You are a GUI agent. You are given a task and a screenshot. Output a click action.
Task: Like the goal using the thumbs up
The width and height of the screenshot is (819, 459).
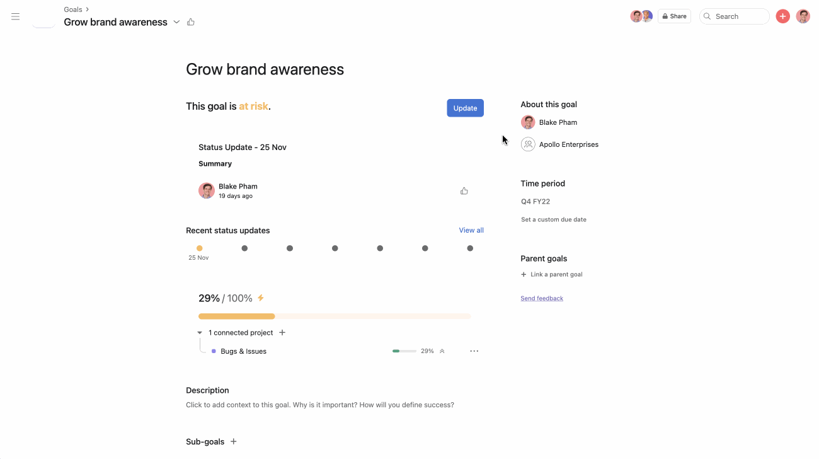[191, 21]
